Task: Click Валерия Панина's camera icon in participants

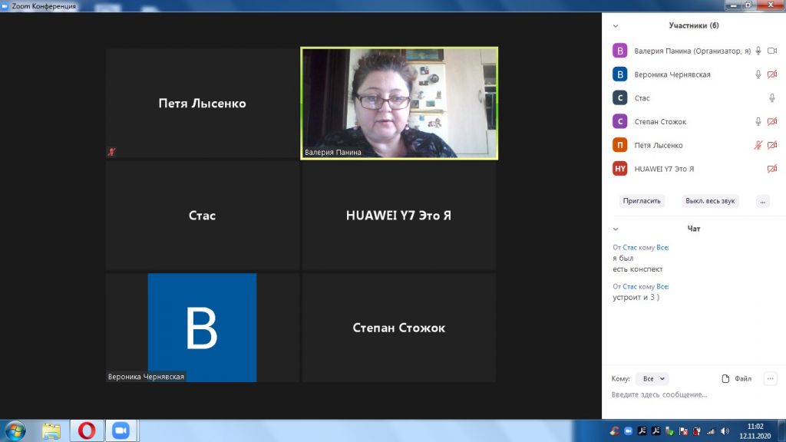Action: (772, 51)
